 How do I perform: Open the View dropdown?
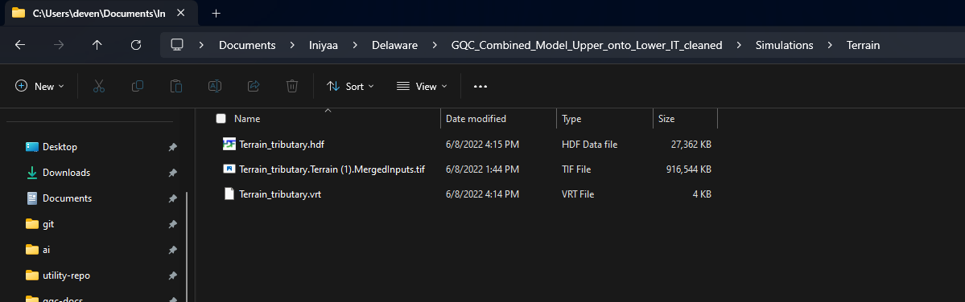pos(422,87)
